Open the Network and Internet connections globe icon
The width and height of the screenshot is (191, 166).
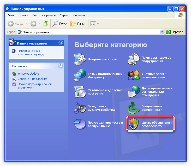tap(80, 75)
